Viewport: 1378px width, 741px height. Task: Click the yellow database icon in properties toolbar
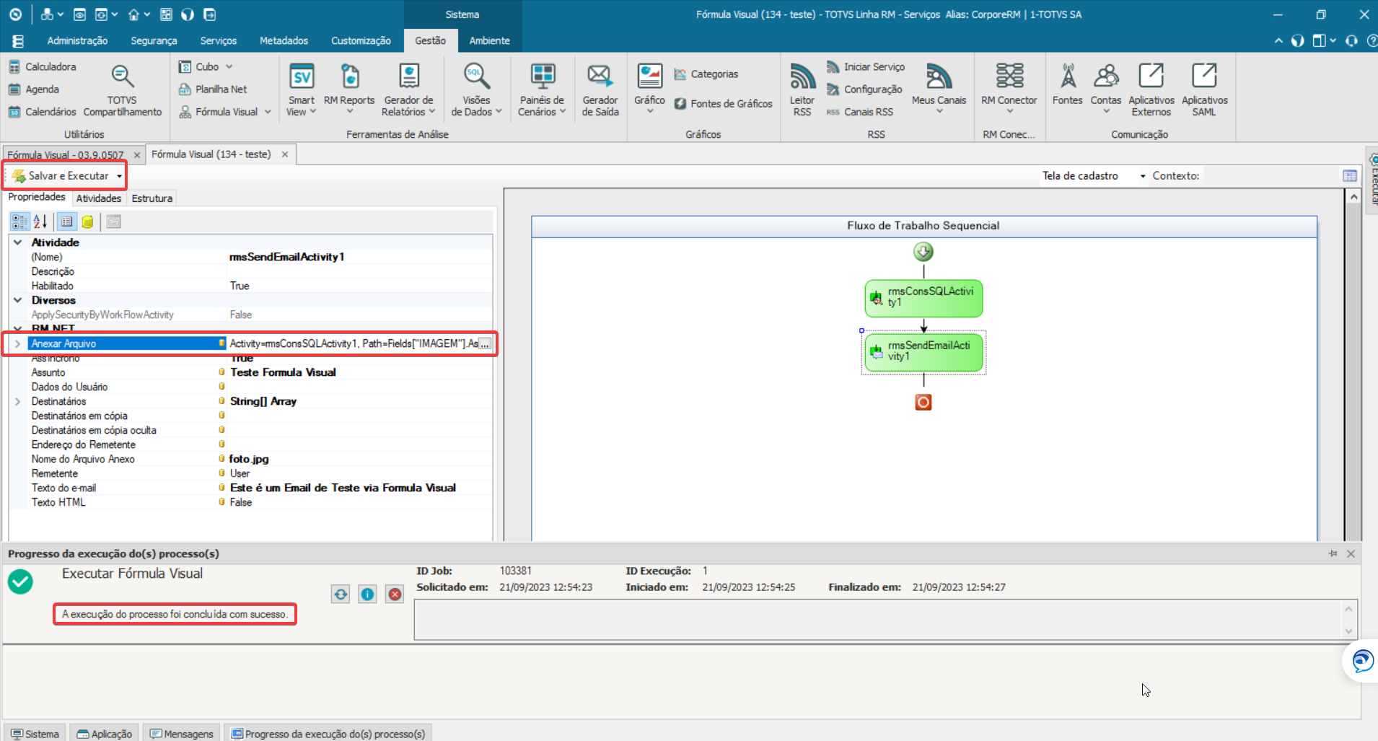coord(87,222)
